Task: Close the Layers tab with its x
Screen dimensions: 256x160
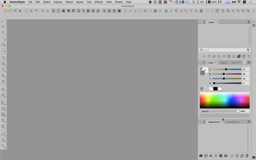Action: pos(217,22)
